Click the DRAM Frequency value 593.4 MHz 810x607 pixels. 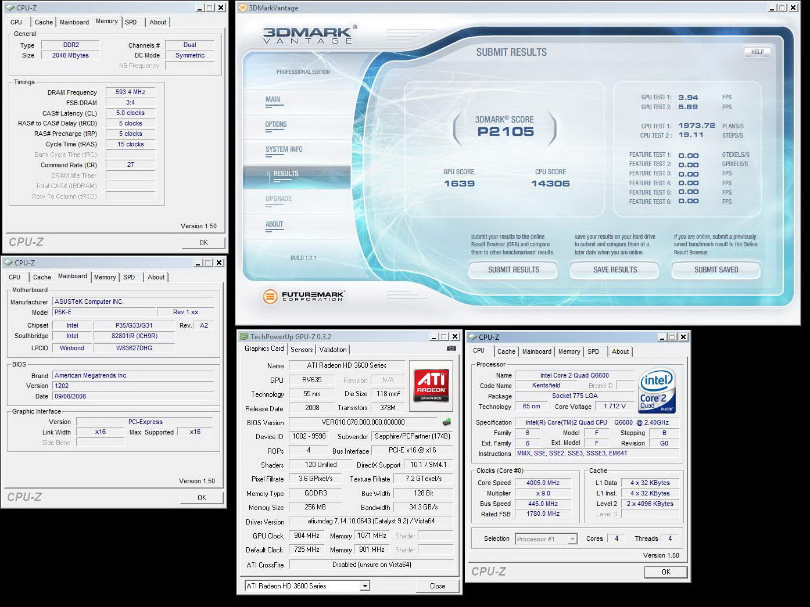coord(130,92)
